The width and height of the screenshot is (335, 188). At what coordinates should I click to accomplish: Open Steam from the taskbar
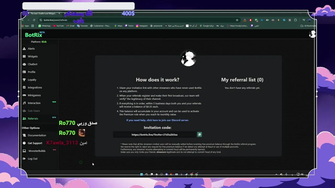tap(186, 174)
